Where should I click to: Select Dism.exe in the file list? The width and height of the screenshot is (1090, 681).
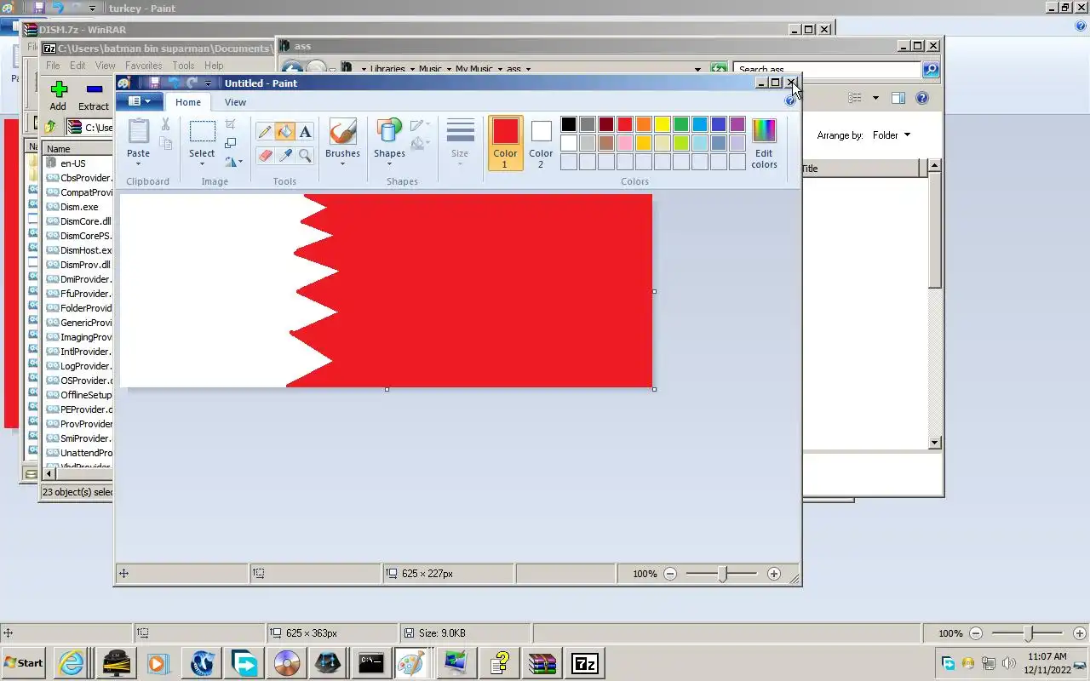coord(78,207)
